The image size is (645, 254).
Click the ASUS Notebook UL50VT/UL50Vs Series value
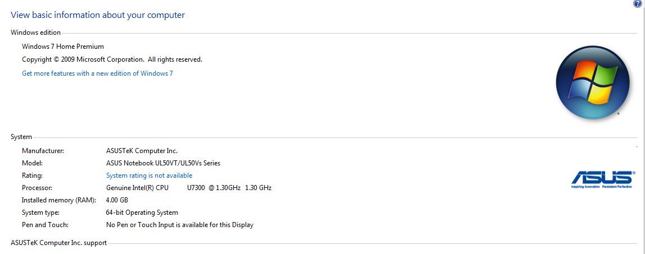163,163
